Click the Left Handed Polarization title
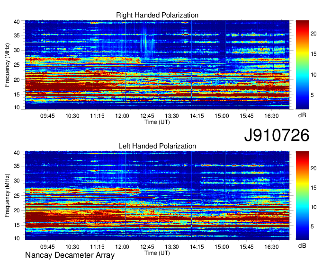The width and height of the screenshot is (322, 261). pos(157,146)
